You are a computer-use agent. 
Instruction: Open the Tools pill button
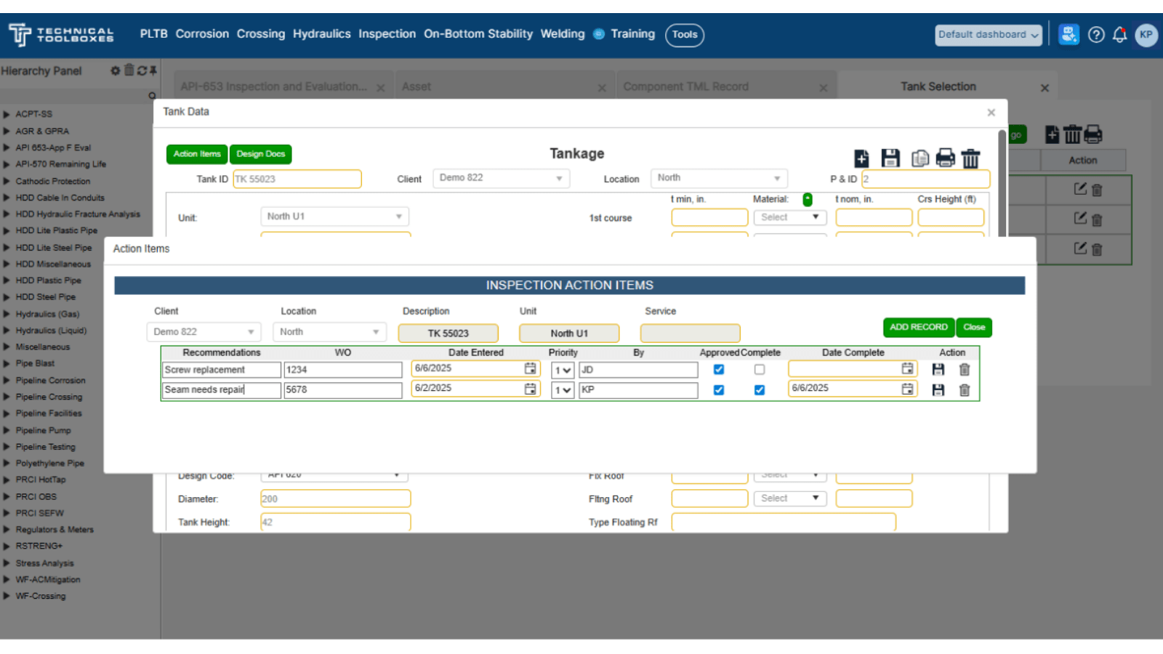pos(685,35)
